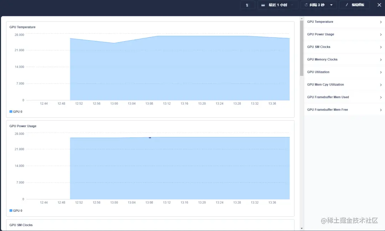Viewport: 385px width, 231px height.
Task: Click the vertical scrollbar thumb
Action: point(302,48)
